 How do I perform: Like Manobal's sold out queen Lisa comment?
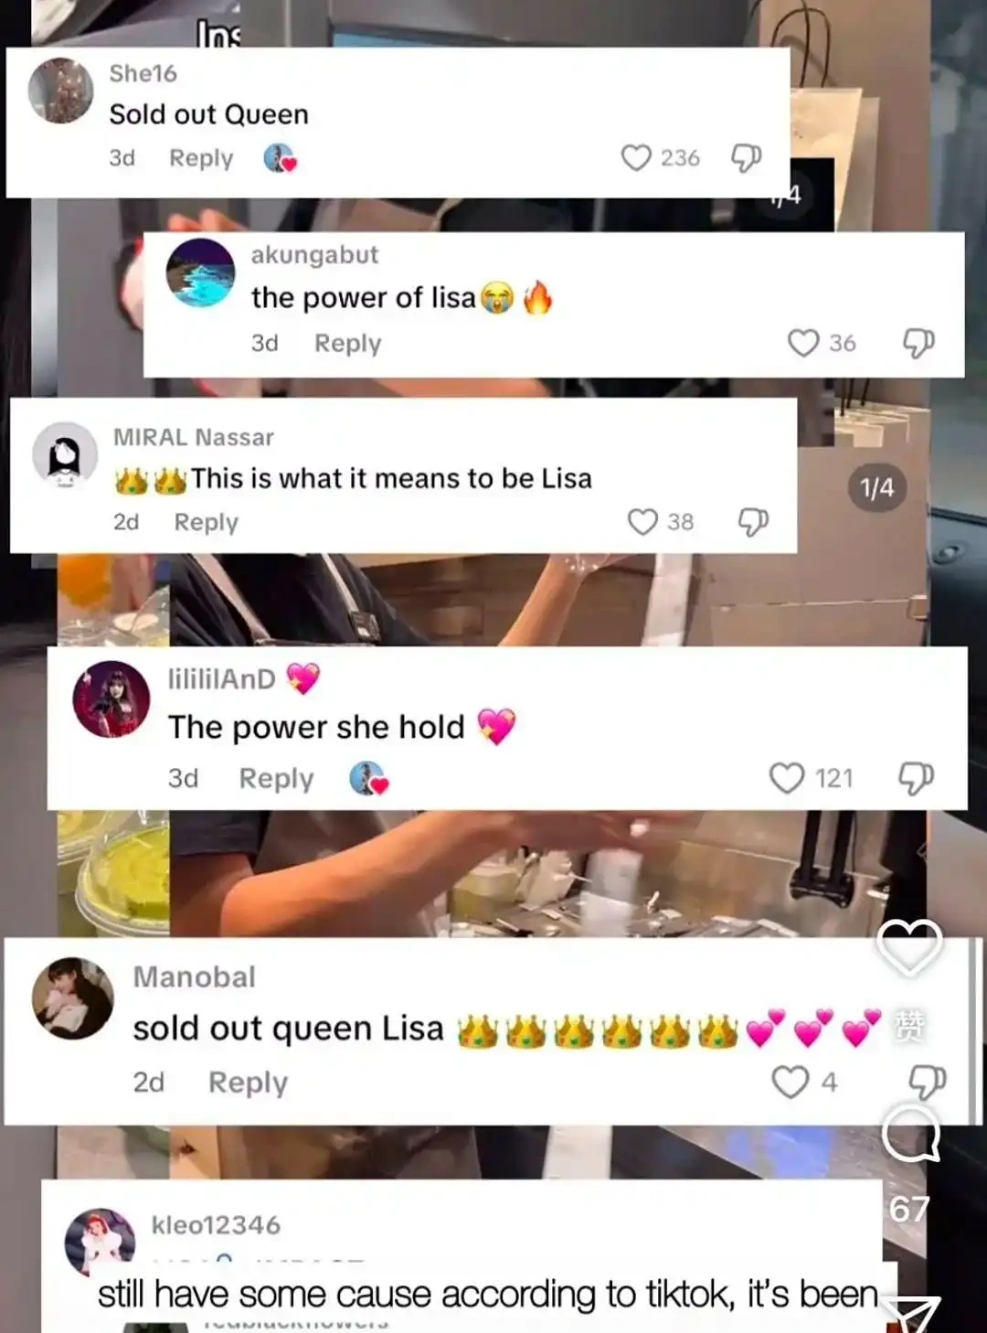pos(791,1082)
